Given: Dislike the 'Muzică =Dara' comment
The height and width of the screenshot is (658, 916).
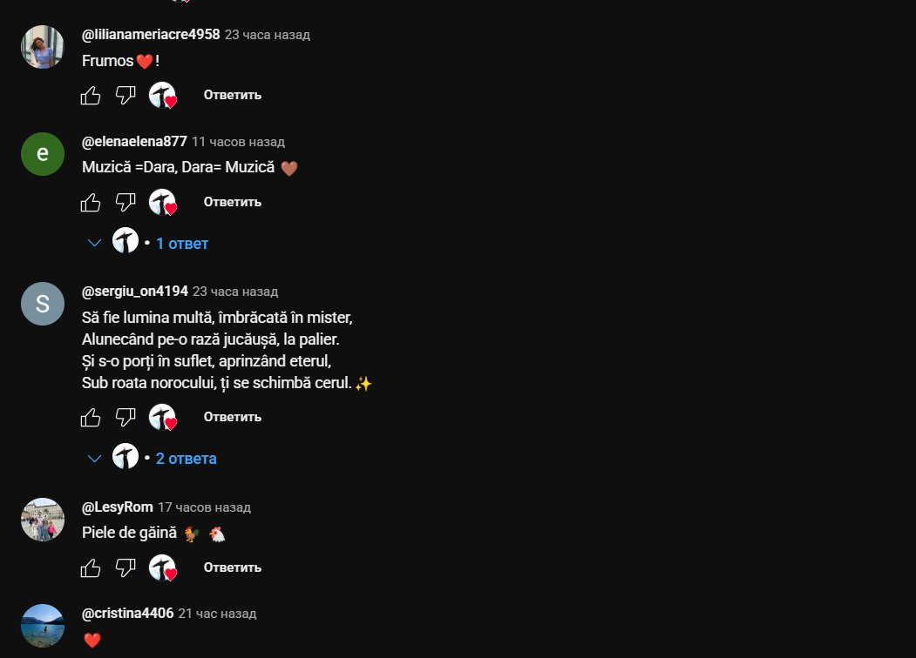Looking at the screenshot, I should (x=126, y=203).
